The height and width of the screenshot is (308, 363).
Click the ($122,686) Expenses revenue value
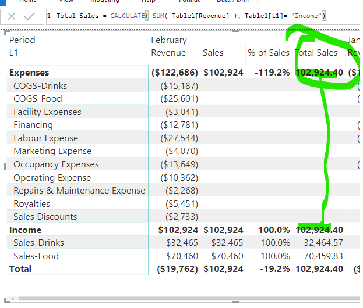[x=175, y=73]
